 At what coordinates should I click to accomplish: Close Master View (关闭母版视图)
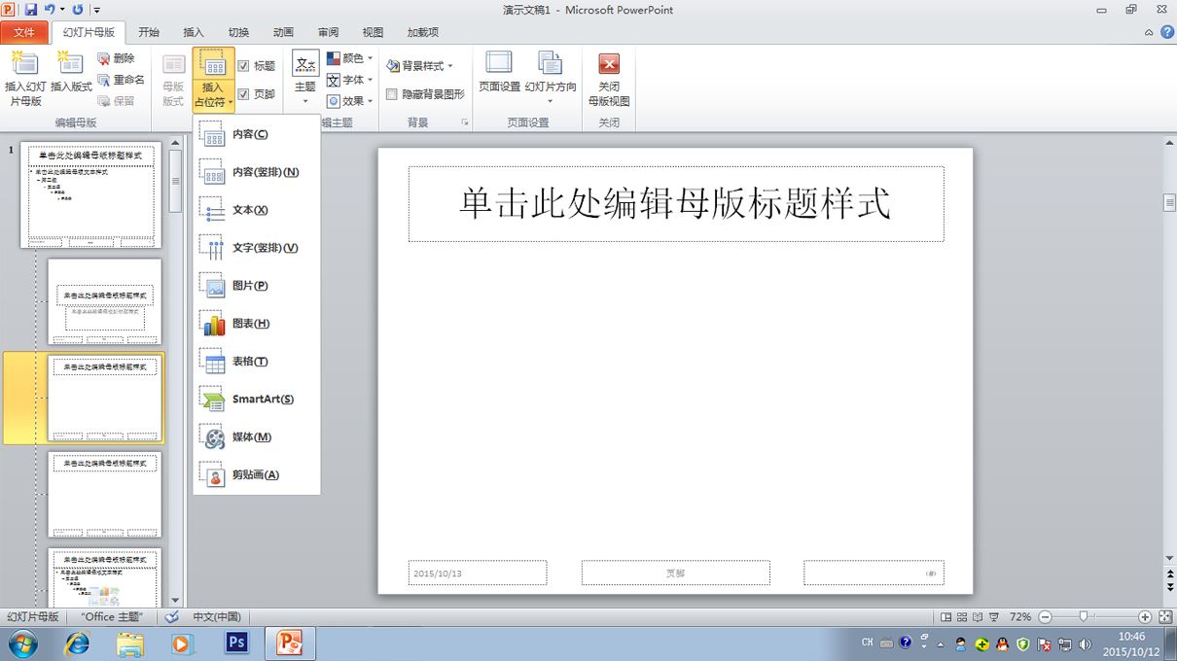609,79
